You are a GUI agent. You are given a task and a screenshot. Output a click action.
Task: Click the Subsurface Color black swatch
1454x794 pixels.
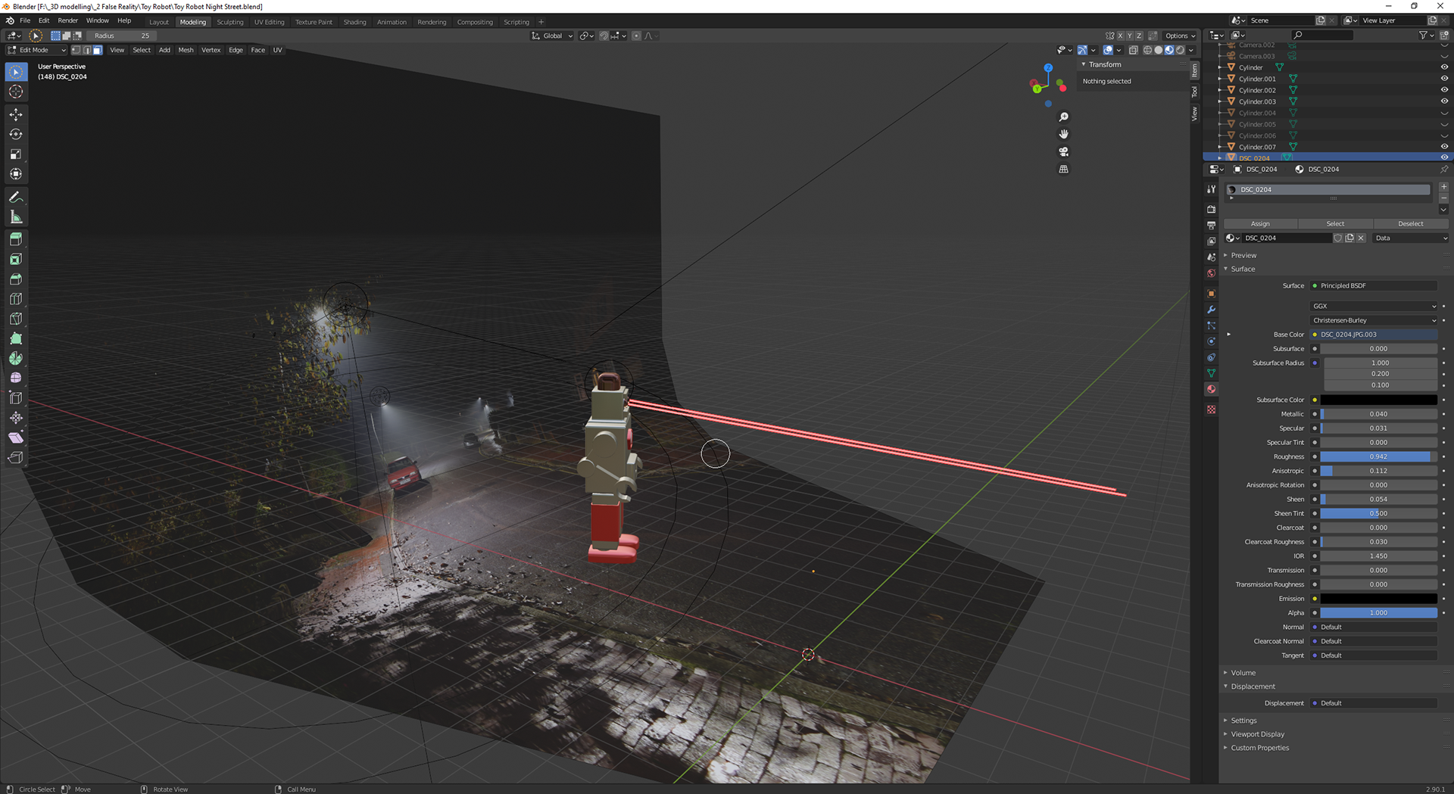point(1378,400)
